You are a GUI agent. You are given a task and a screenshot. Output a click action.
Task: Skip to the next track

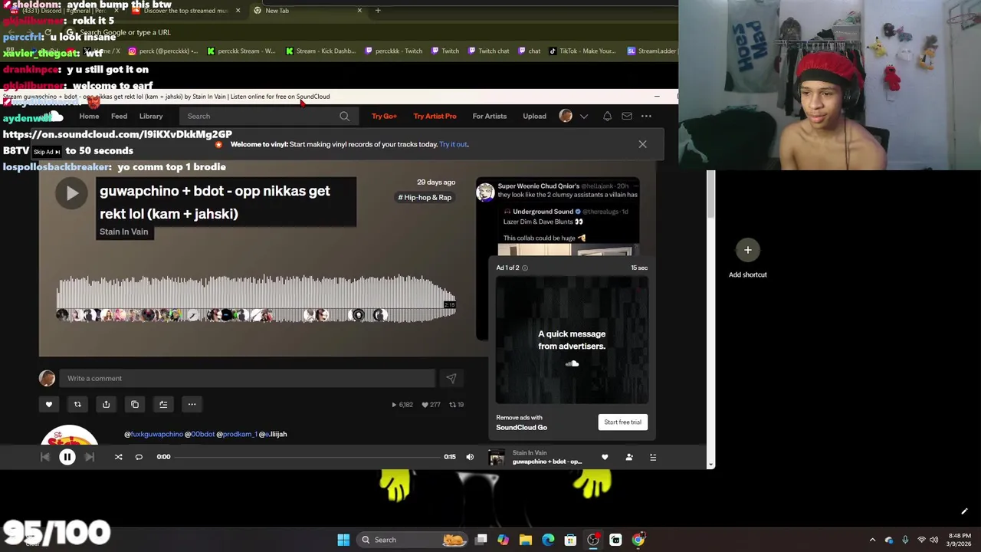[90, 457]
